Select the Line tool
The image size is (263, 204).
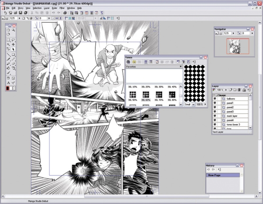[8, 54]
